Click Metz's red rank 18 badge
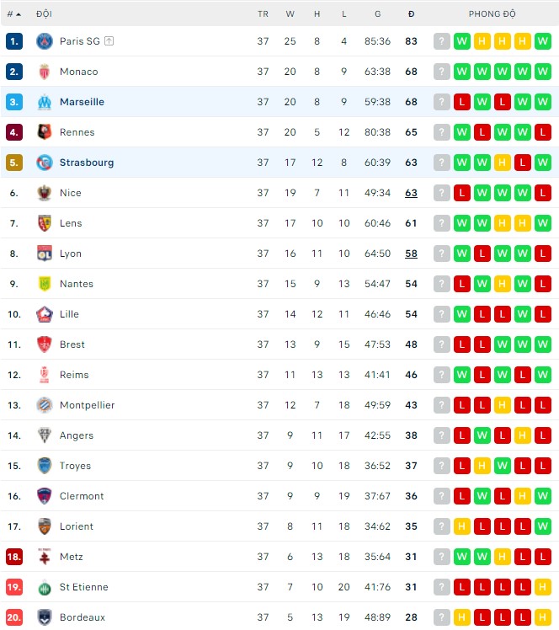Screen dimensions: 559x630 (x=14, y=557)
